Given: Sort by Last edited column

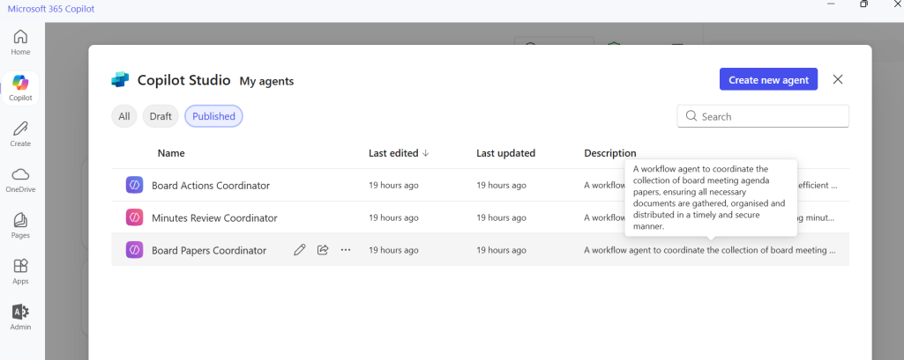Looking at the screenshot, I should click(x=399, y=153).
